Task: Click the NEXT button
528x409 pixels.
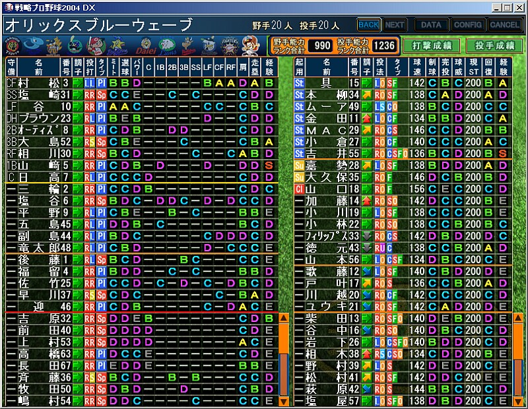Action: coord(394,25)
